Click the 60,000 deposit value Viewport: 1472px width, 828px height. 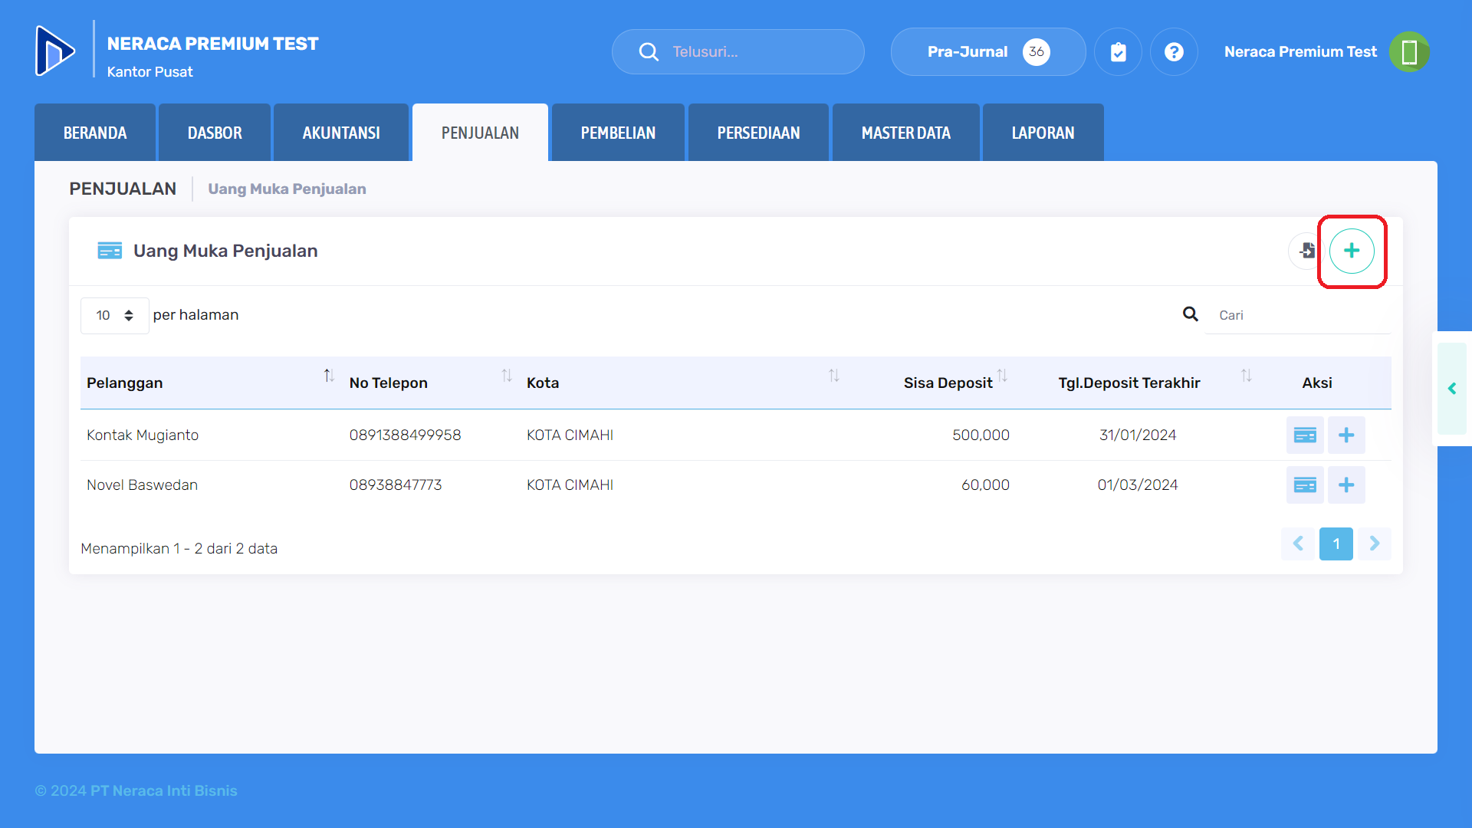[x=985, y=485]
